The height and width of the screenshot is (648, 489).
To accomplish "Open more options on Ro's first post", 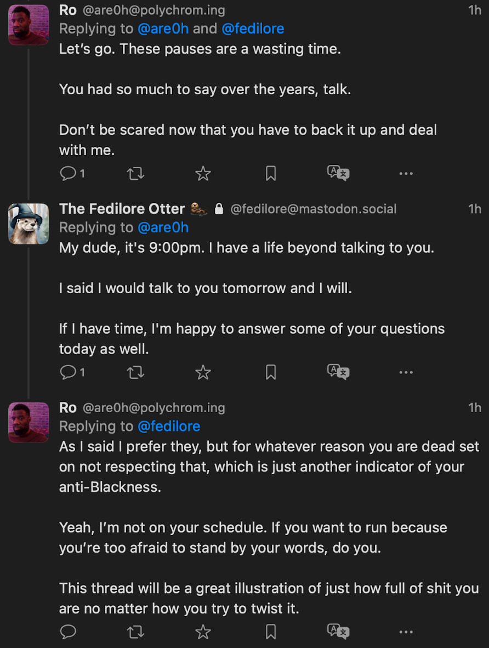I will coord(406,174).
